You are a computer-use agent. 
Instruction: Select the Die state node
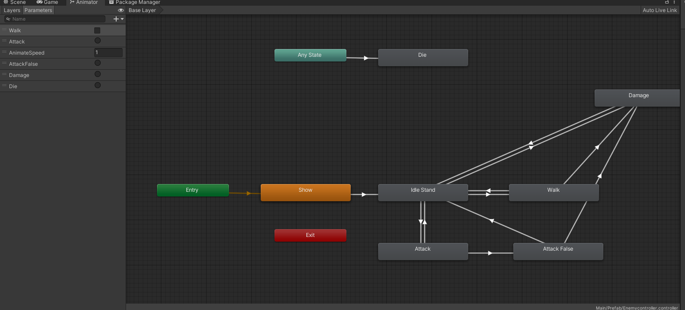click(423, 58)
